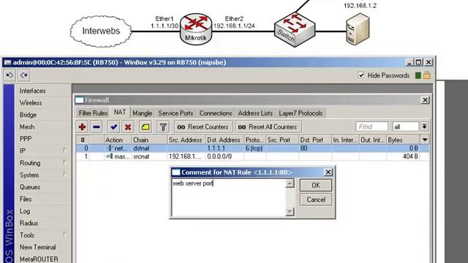Select the srcnat masquerade rule row
468x263 pixels.
click(252, 156)
